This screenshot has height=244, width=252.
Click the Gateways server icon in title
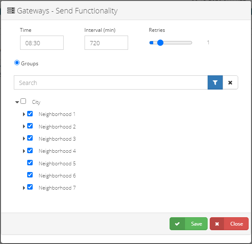pos(11,11)
